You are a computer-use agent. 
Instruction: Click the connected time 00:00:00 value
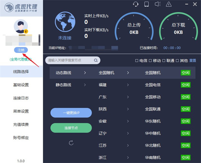[x=172, y=48]
